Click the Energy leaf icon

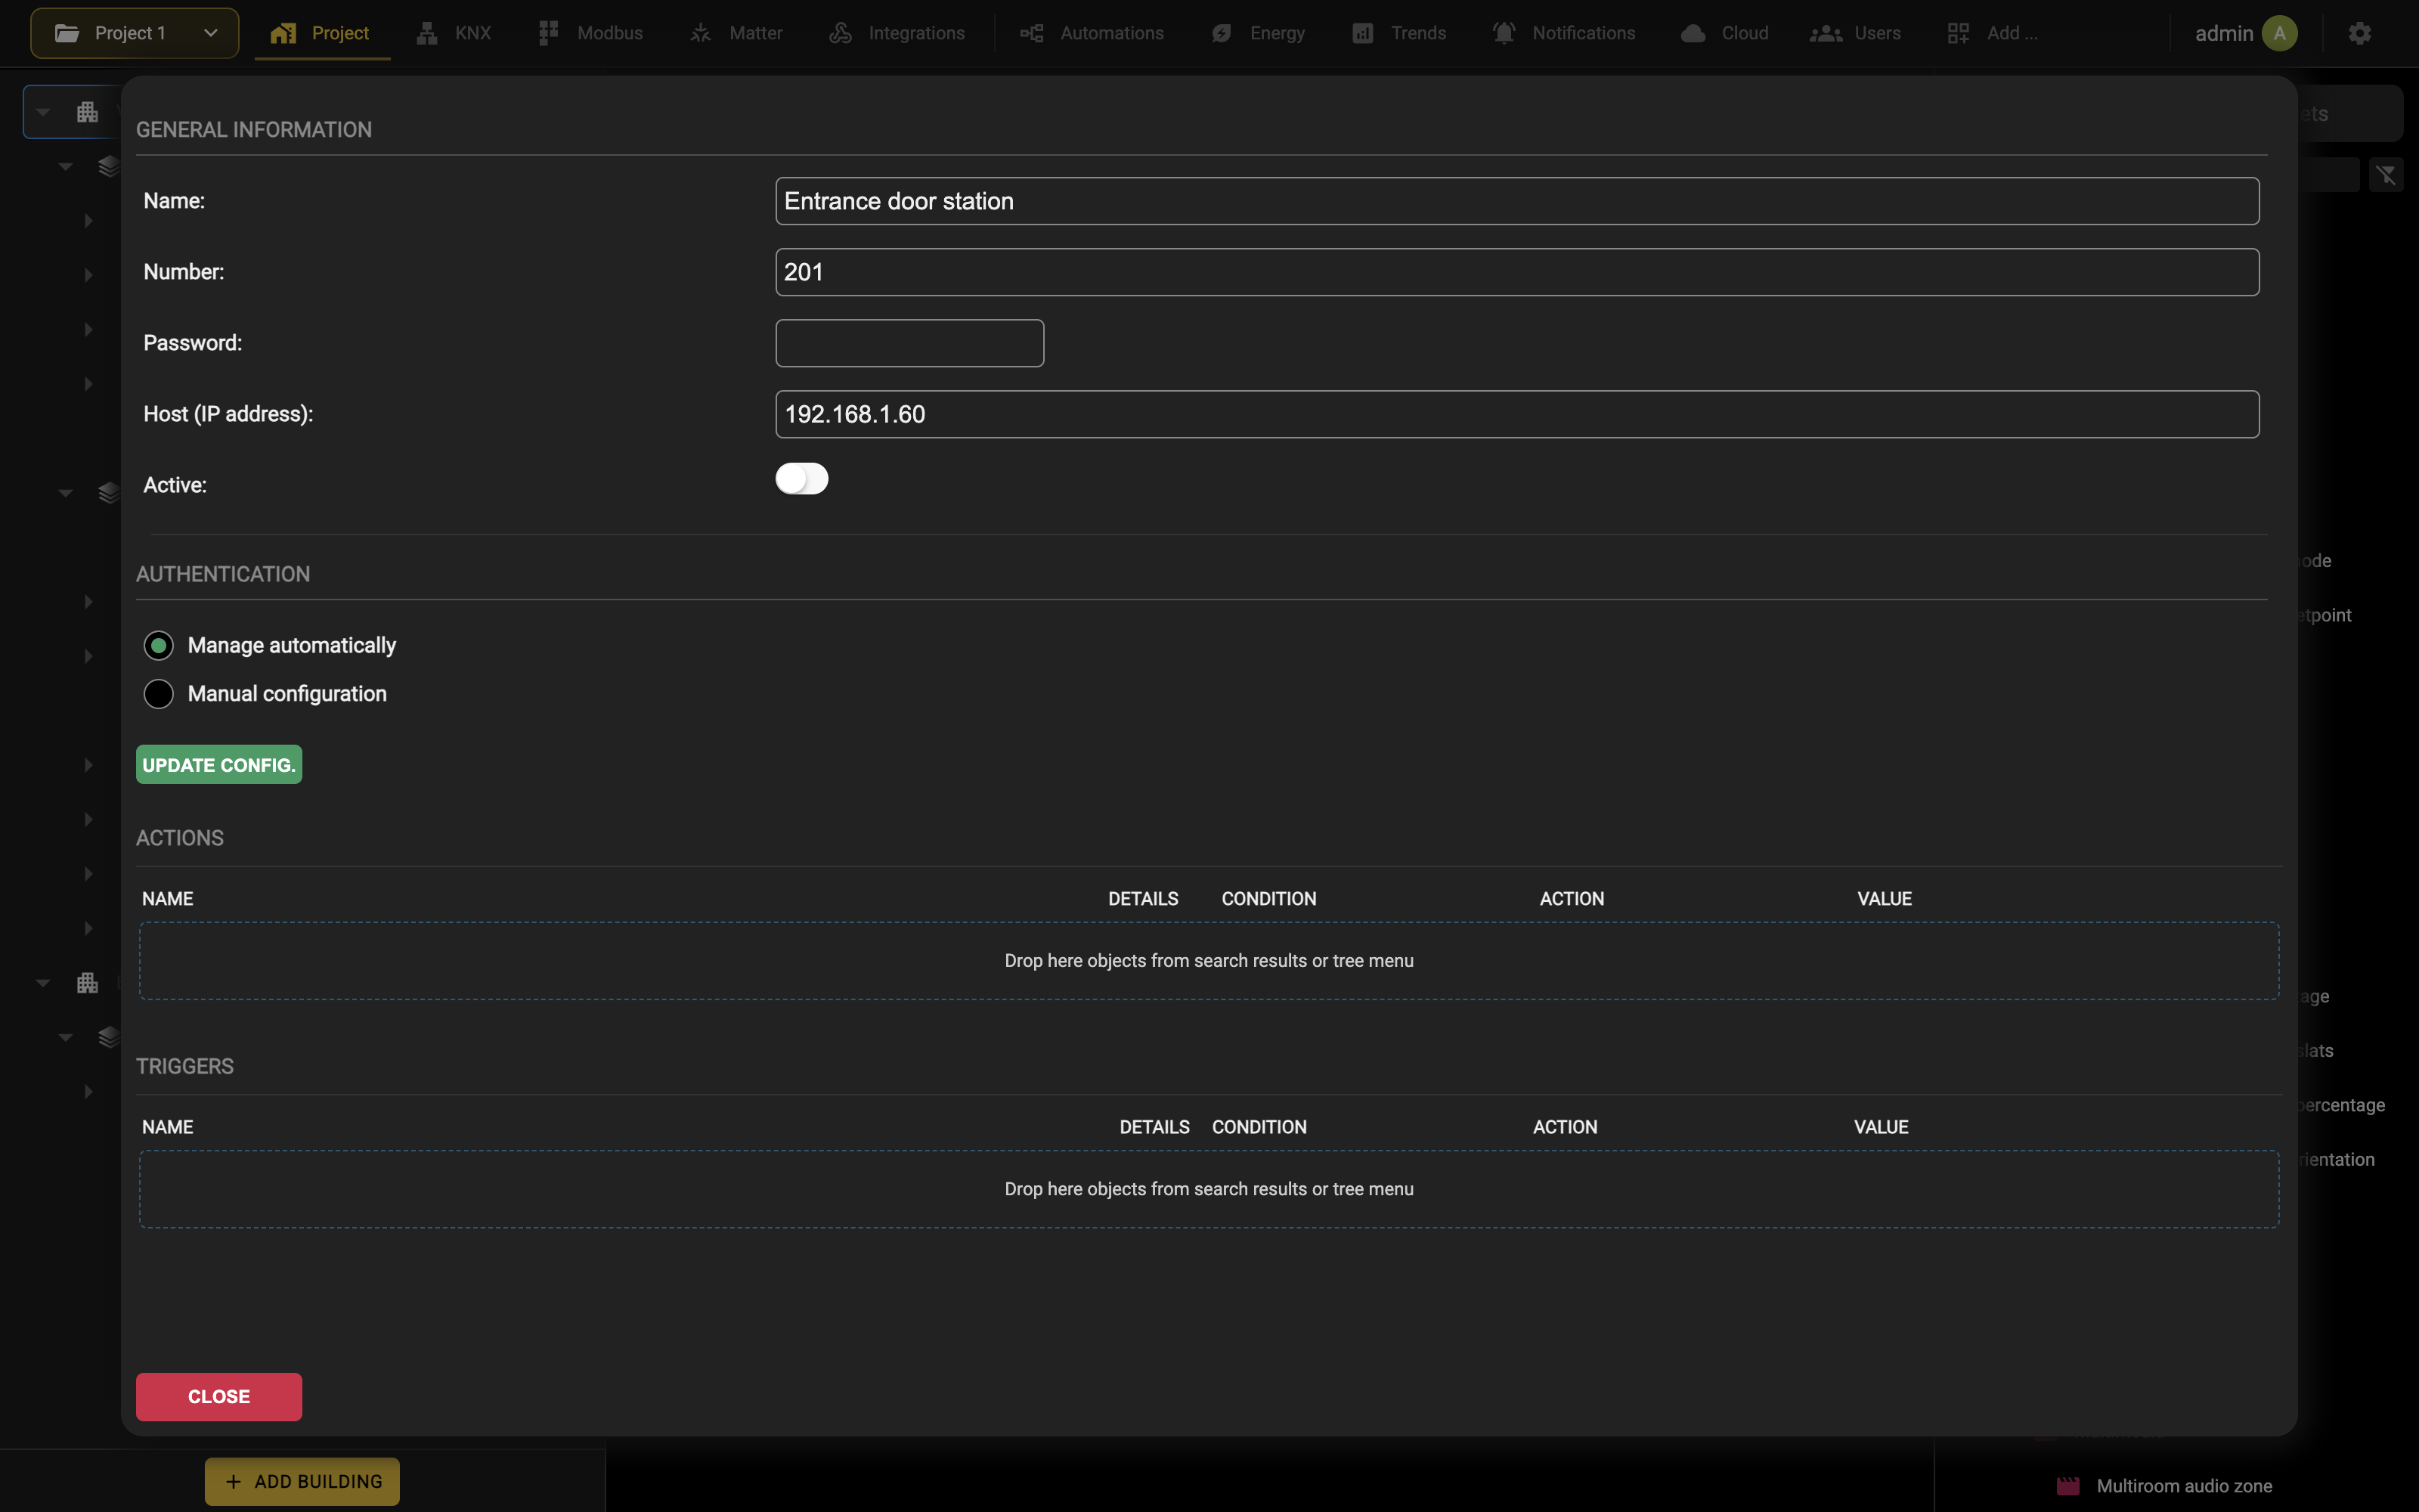click(1222, 33)
